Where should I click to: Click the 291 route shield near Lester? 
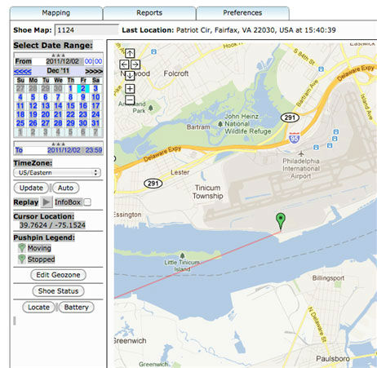click(153, 184)
